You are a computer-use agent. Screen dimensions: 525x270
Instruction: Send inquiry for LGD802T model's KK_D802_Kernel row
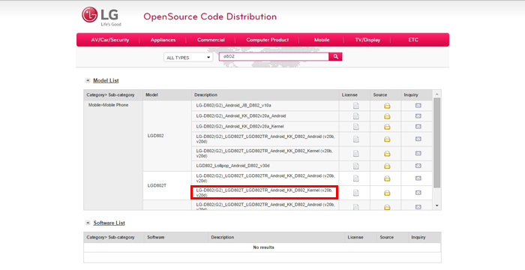pos(418,193)
